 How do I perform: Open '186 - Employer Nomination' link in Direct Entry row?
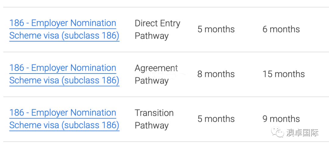[63, 23]
